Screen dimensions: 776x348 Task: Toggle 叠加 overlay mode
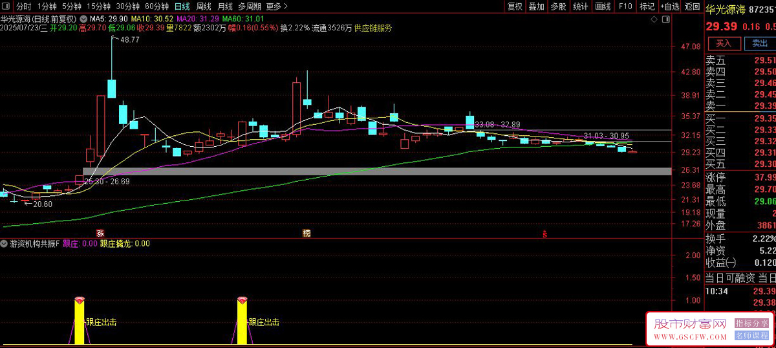[536, 6]
